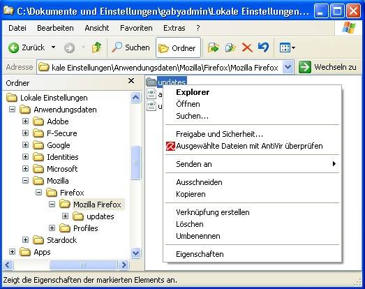
Task: Expand the Profiles folder node
Action: tap(52, 228)
